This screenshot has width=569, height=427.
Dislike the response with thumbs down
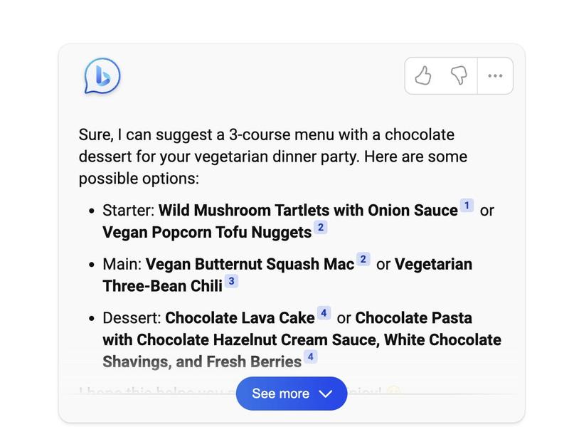[459, 75]
